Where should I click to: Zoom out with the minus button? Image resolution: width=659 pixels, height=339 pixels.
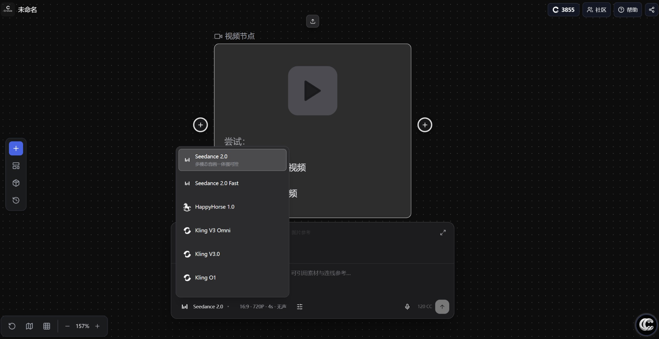(67, 326)
